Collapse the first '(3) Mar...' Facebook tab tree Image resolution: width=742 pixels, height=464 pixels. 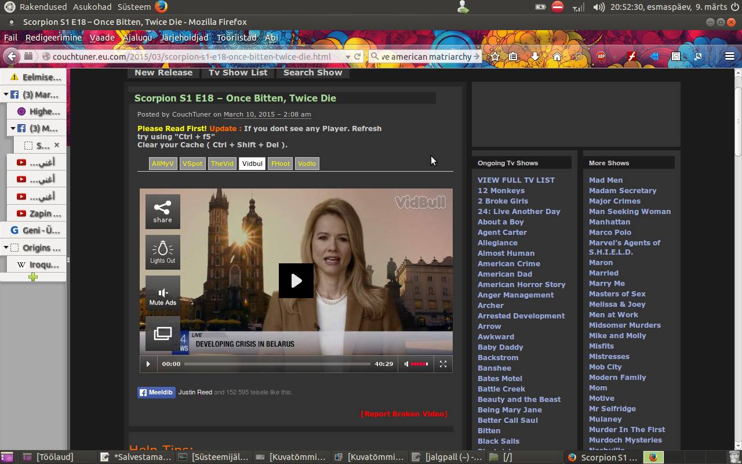pos(6,95)
